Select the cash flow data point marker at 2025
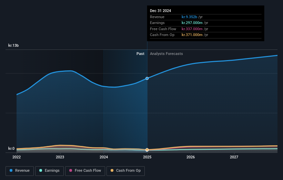Screen dimensions: 283x180 [147, 150]
